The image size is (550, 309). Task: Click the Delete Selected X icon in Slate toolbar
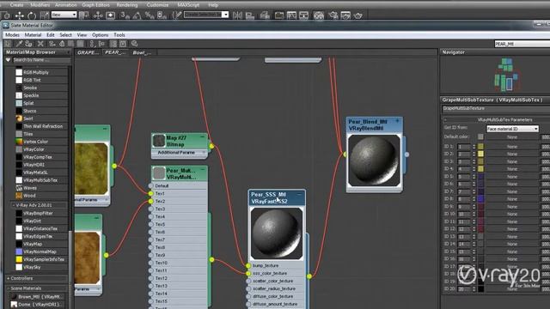point(40,44)
